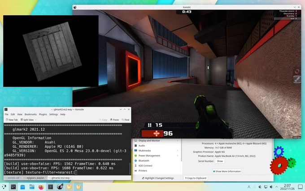Click New Tab in Konsole toolbar
The image size is (305, 191).
point(12,120)
